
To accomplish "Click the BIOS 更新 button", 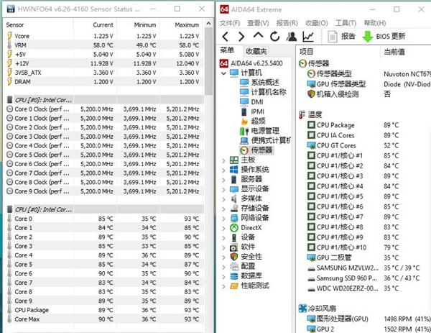I will click(x=384, y=37).
